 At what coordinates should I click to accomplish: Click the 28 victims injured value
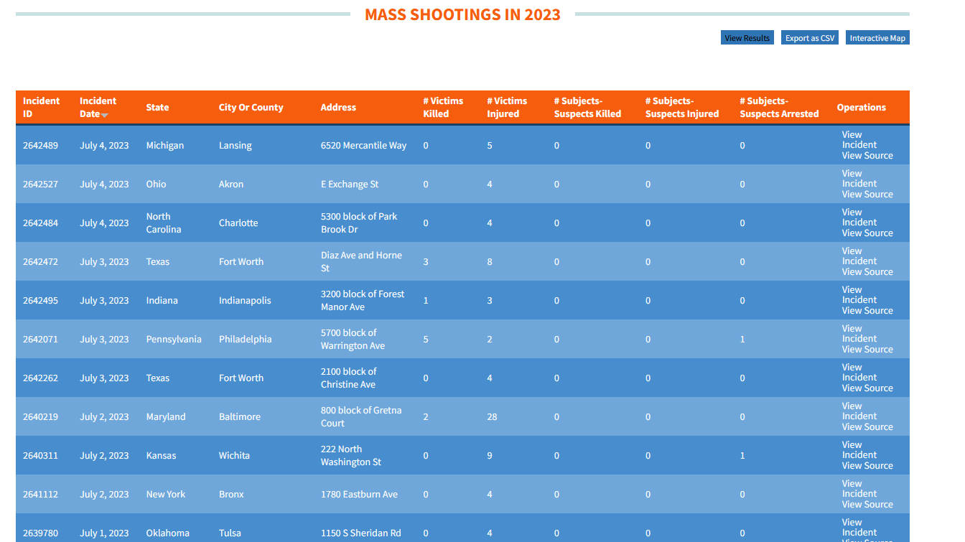492,417
